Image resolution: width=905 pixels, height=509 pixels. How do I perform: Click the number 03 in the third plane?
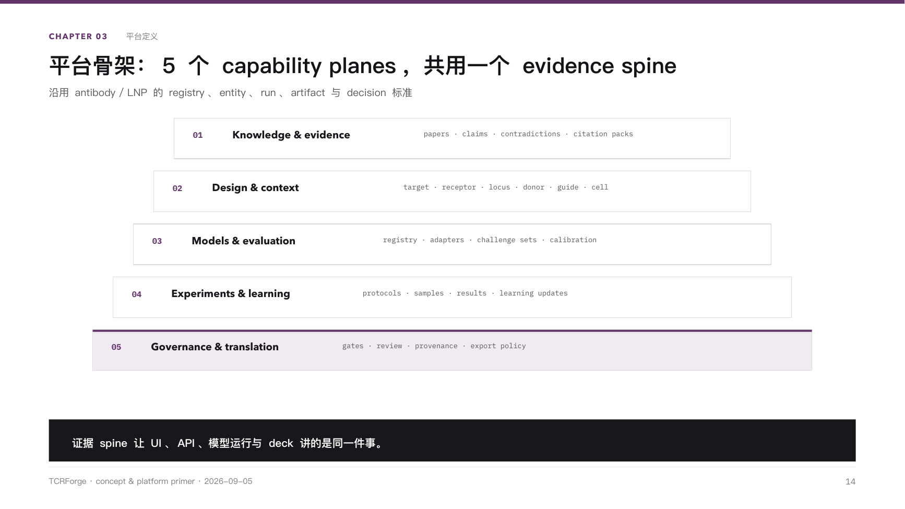point(157,241)
